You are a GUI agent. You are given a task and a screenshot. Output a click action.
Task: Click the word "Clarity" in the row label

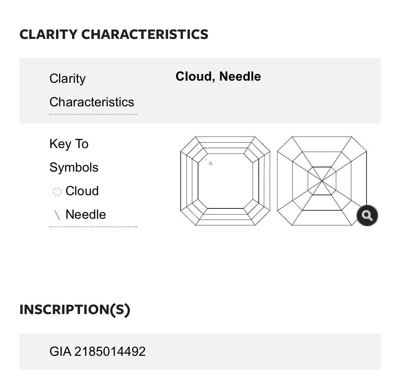click(68, 79)
